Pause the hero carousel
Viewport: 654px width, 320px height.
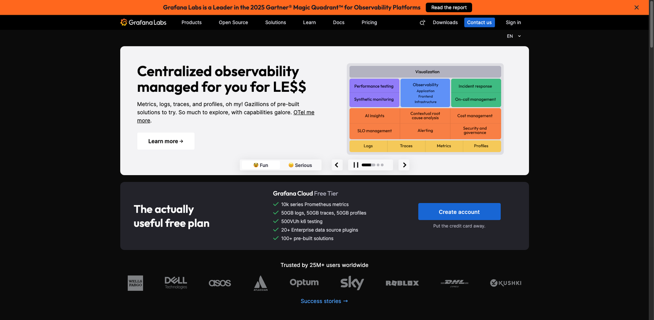click(356, 165)
